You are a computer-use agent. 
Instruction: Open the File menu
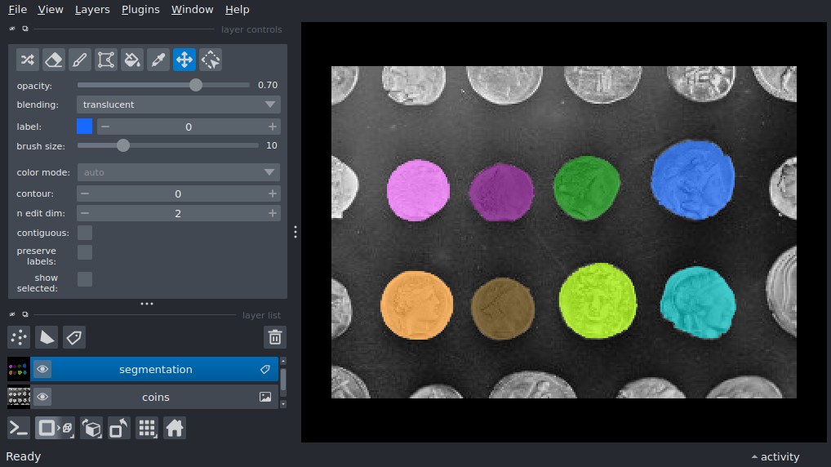coord(17,10)
